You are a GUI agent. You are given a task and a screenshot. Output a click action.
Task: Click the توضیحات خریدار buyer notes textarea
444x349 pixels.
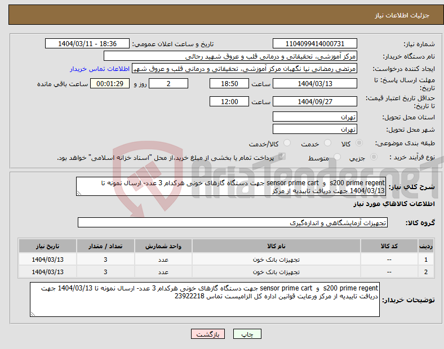pyautogui.click(x=205, y=299)
